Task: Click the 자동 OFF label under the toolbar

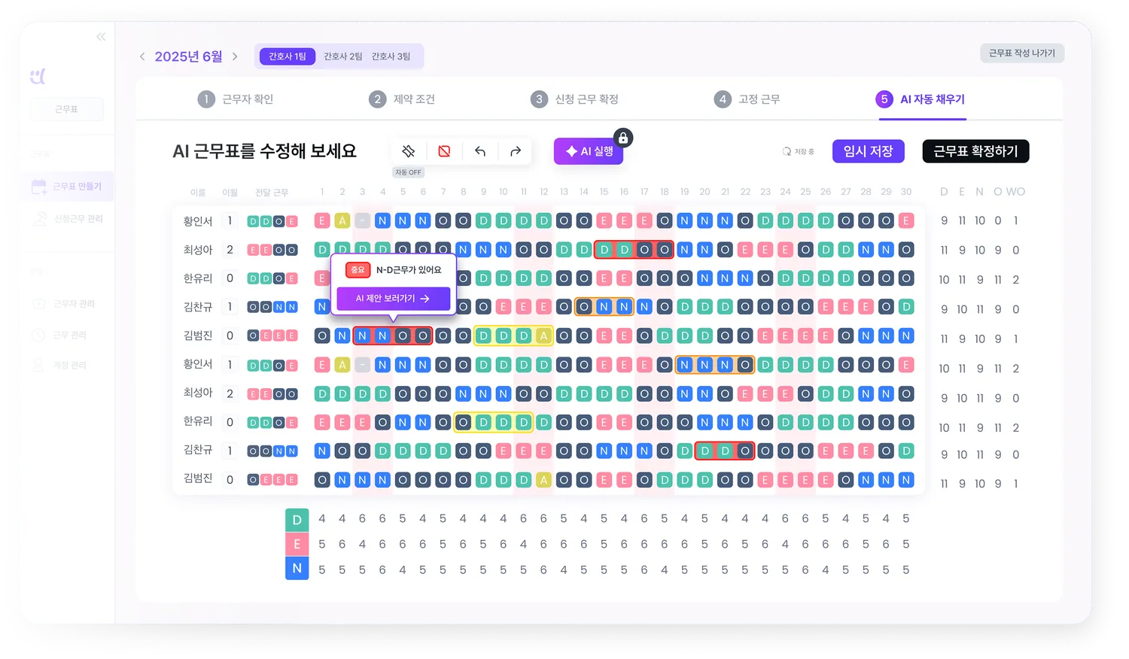Action: pos(409,172)
